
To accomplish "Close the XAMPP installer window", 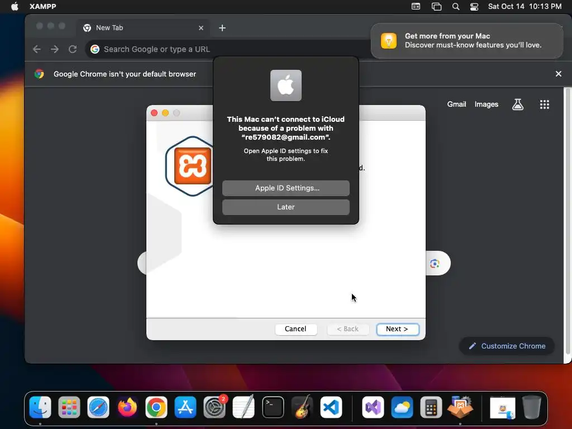I will point(154,113).
